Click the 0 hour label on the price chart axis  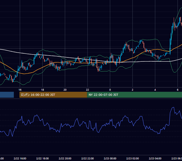click(110, 90)
